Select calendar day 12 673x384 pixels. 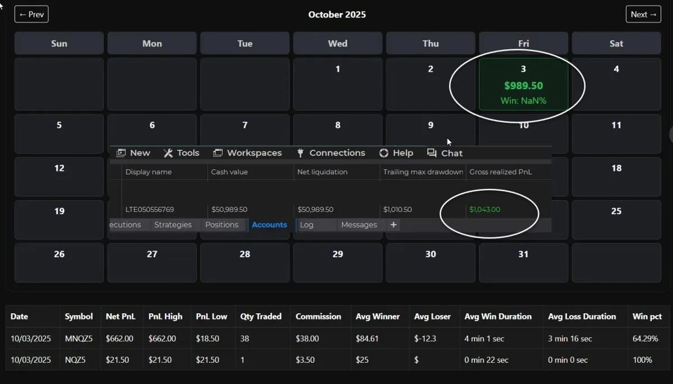point(59,177)
